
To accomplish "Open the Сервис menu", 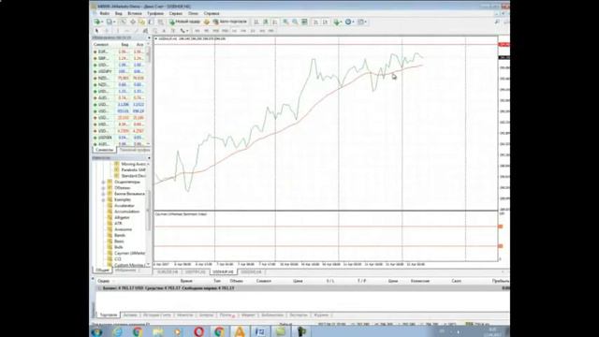I will [x=175, y=13].
